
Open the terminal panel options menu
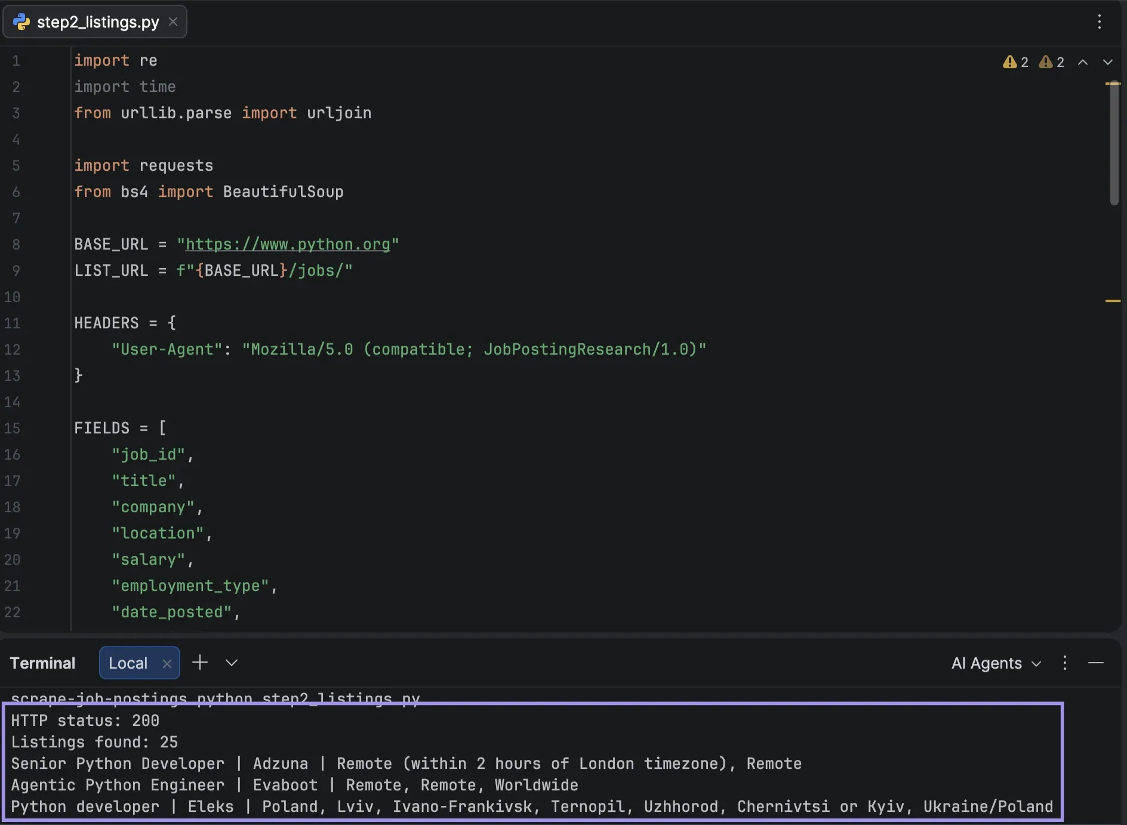coord(1064,663)
